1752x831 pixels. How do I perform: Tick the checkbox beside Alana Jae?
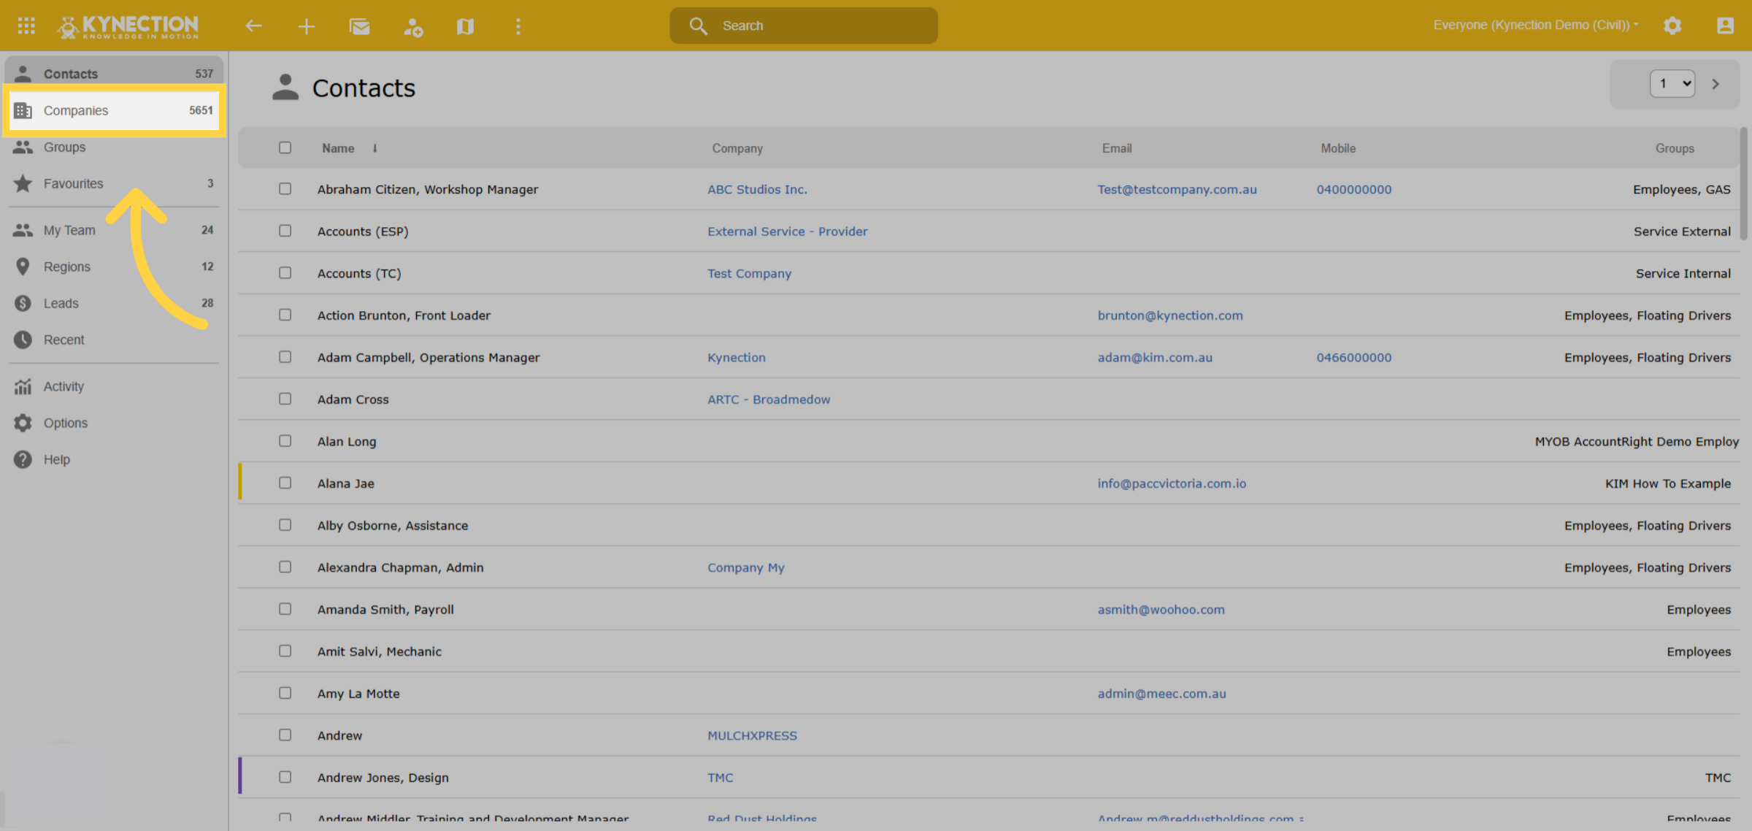(x=285, y=483)
